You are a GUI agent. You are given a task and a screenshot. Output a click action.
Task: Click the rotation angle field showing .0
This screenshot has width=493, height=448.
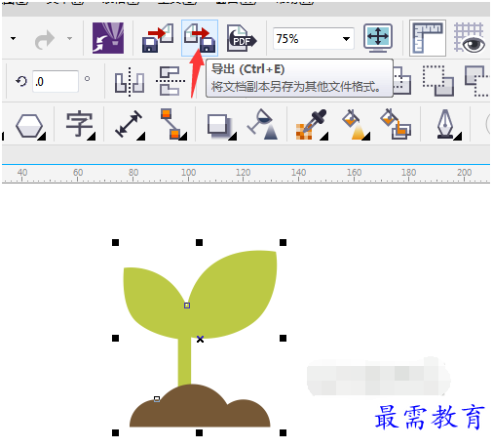pos(56,81)
